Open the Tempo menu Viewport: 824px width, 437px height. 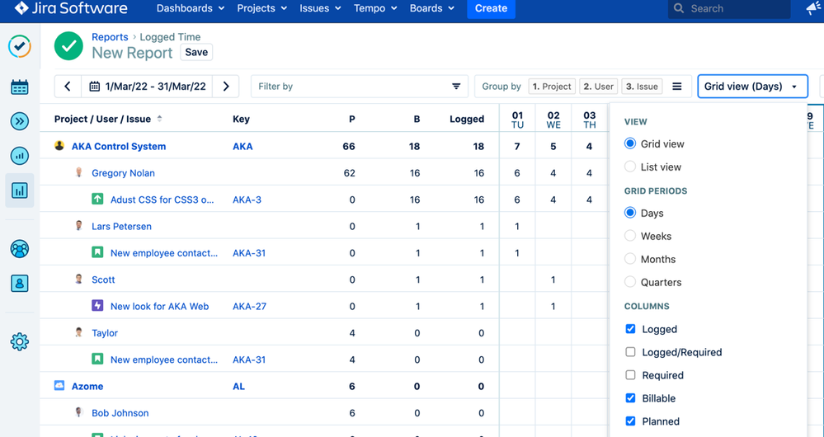(x=375, y=8)
